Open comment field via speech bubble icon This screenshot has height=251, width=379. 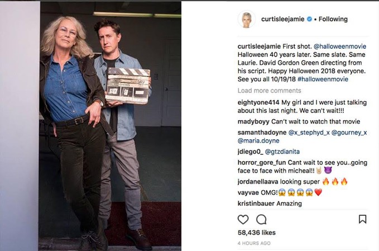[x=261, y=220]
